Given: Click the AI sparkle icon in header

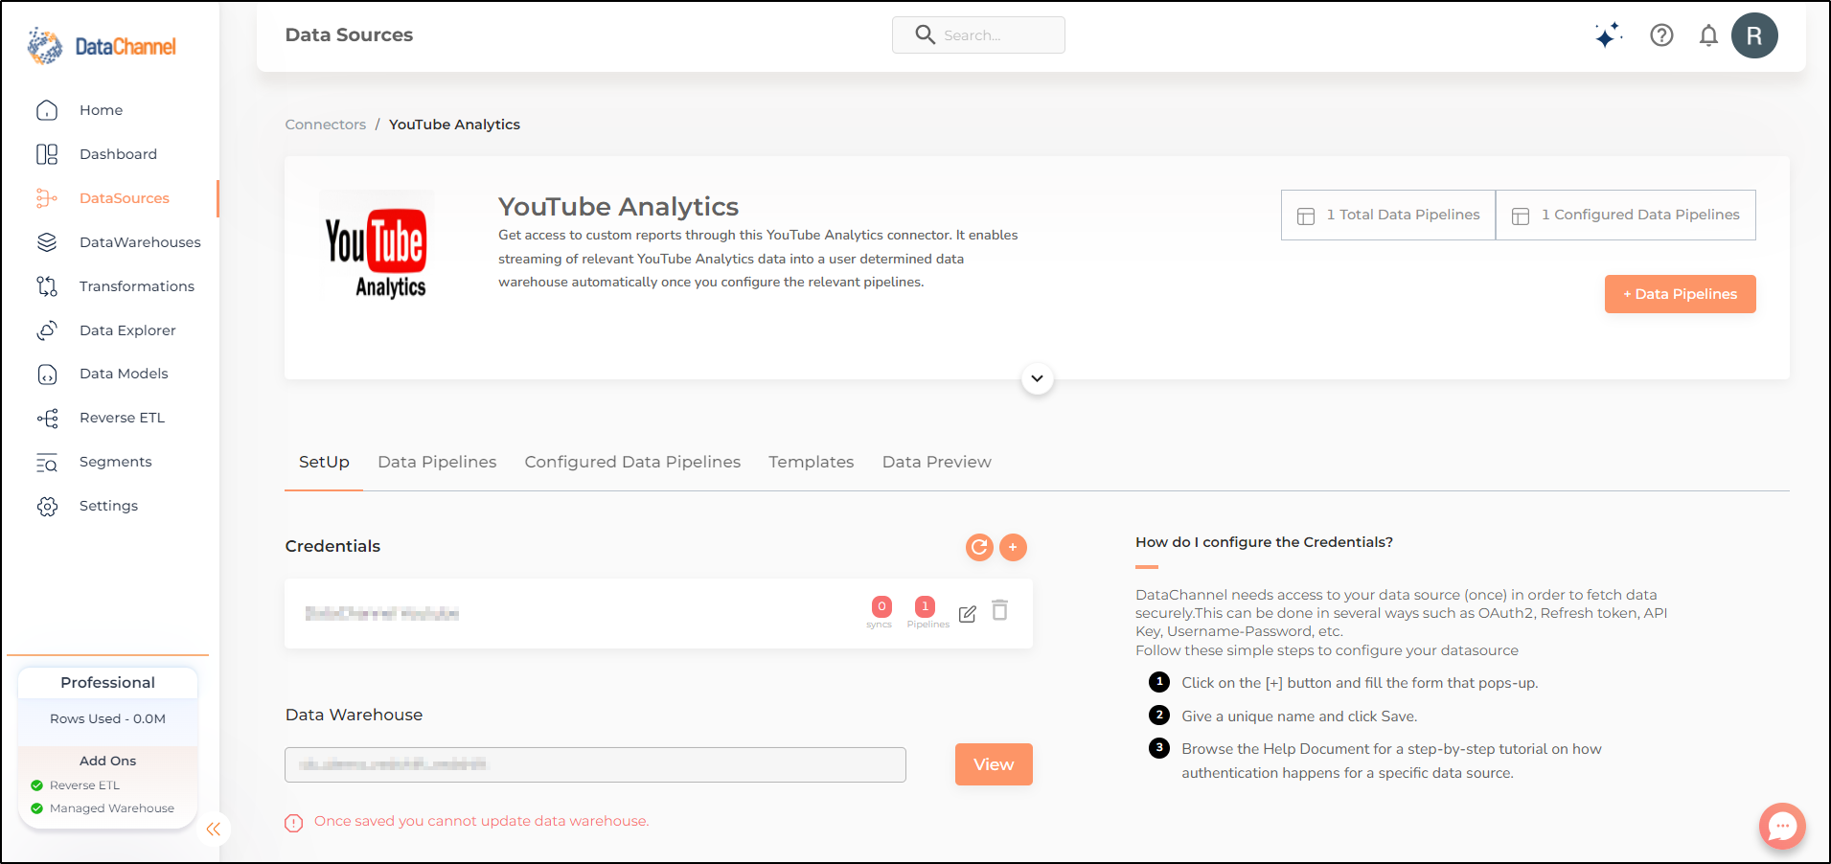Looking at the screenshot, I should click(x=1609, y=35).
